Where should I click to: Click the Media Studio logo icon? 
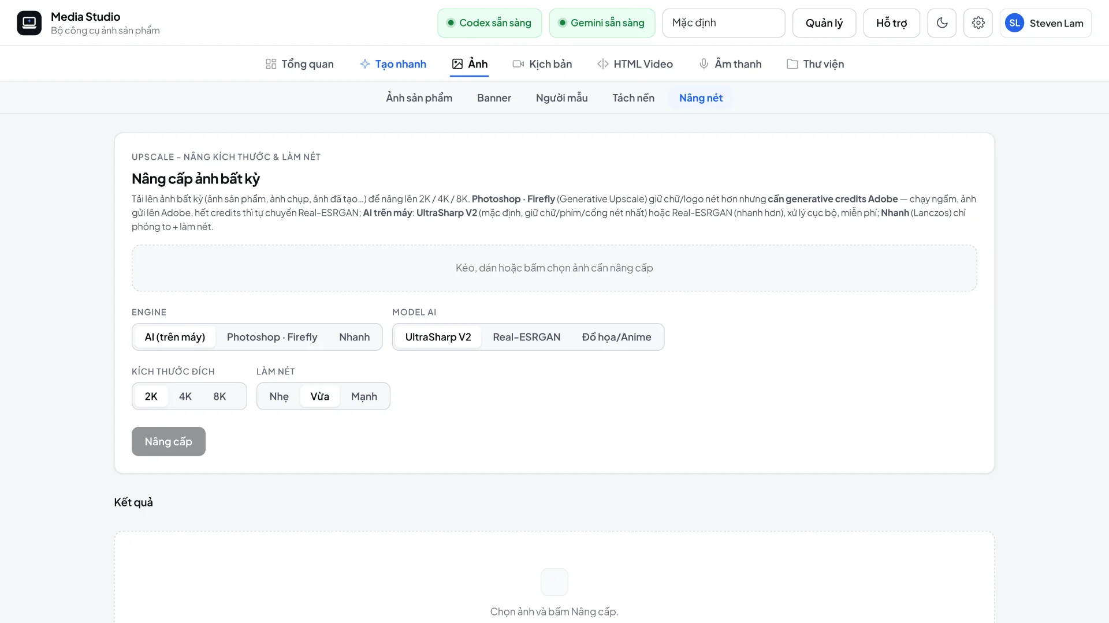pyautogui.click(x=29, y=23)
